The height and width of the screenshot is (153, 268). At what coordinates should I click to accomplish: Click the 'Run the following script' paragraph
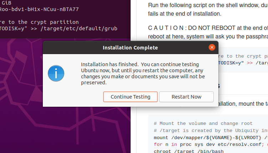(x=207, y=5)
